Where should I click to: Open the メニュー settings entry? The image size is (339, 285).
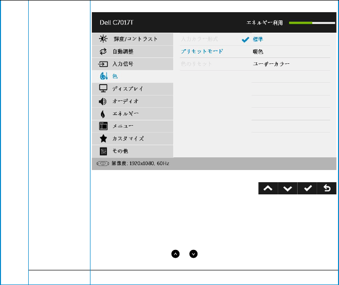[132, 126]
